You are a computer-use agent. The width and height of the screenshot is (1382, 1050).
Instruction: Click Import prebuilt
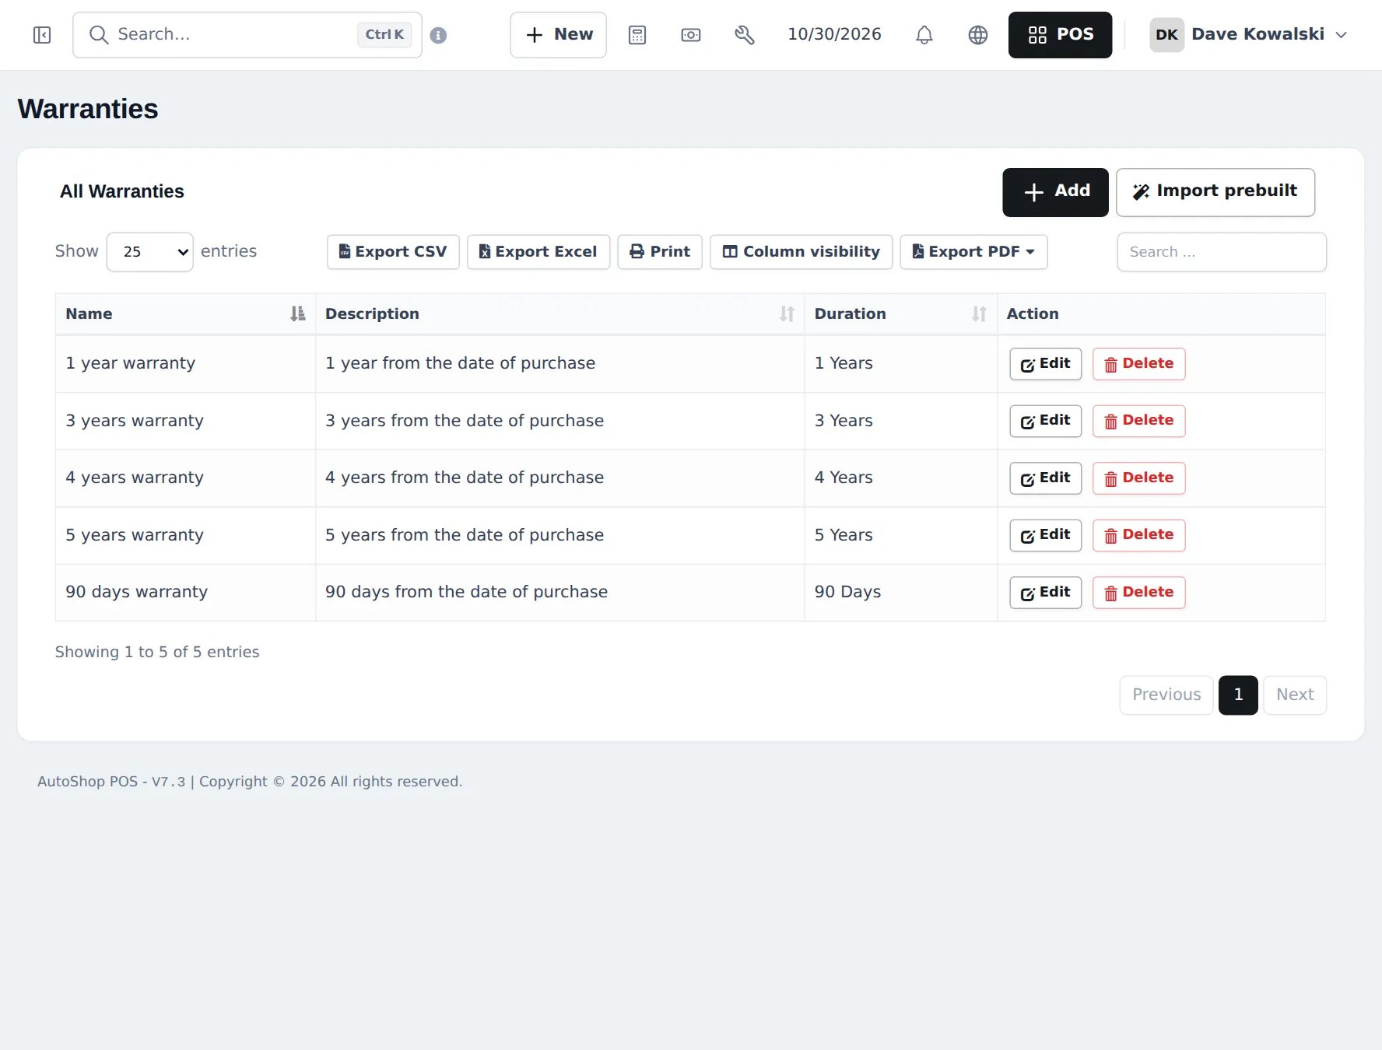(x=1215, y=192)
